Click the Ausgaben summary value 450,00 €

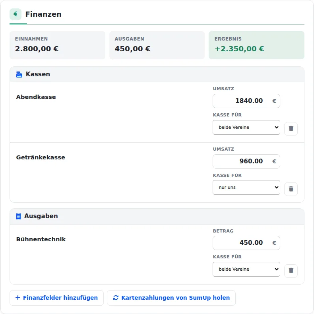tap(132, 48)
